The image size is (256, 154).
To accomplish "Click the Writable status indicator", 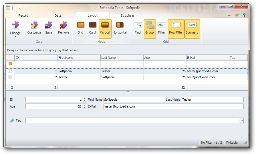I will [232, 143].
